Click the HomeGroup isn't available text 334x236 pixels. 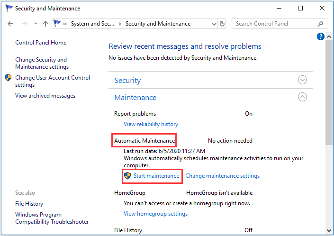(219, 193)
